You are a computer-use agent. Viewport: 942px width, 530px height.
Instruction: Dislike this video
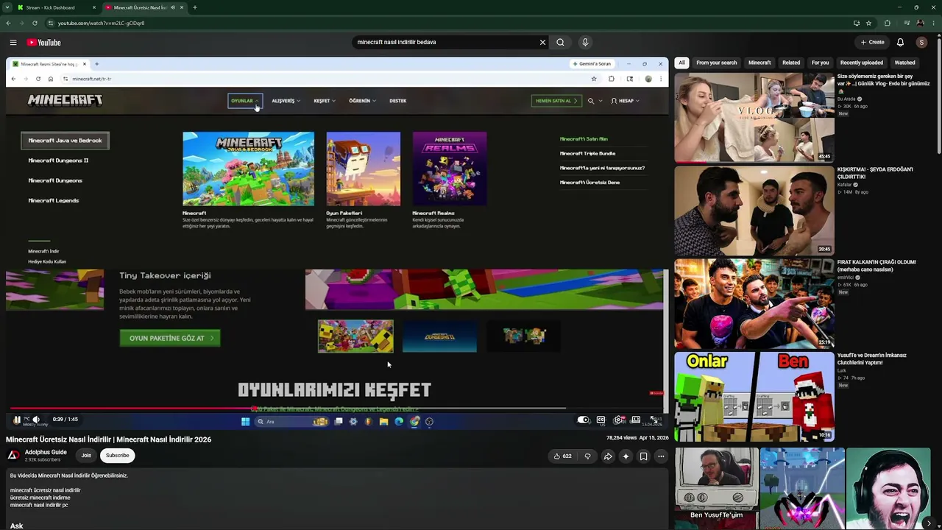click(x=587, y=456)
